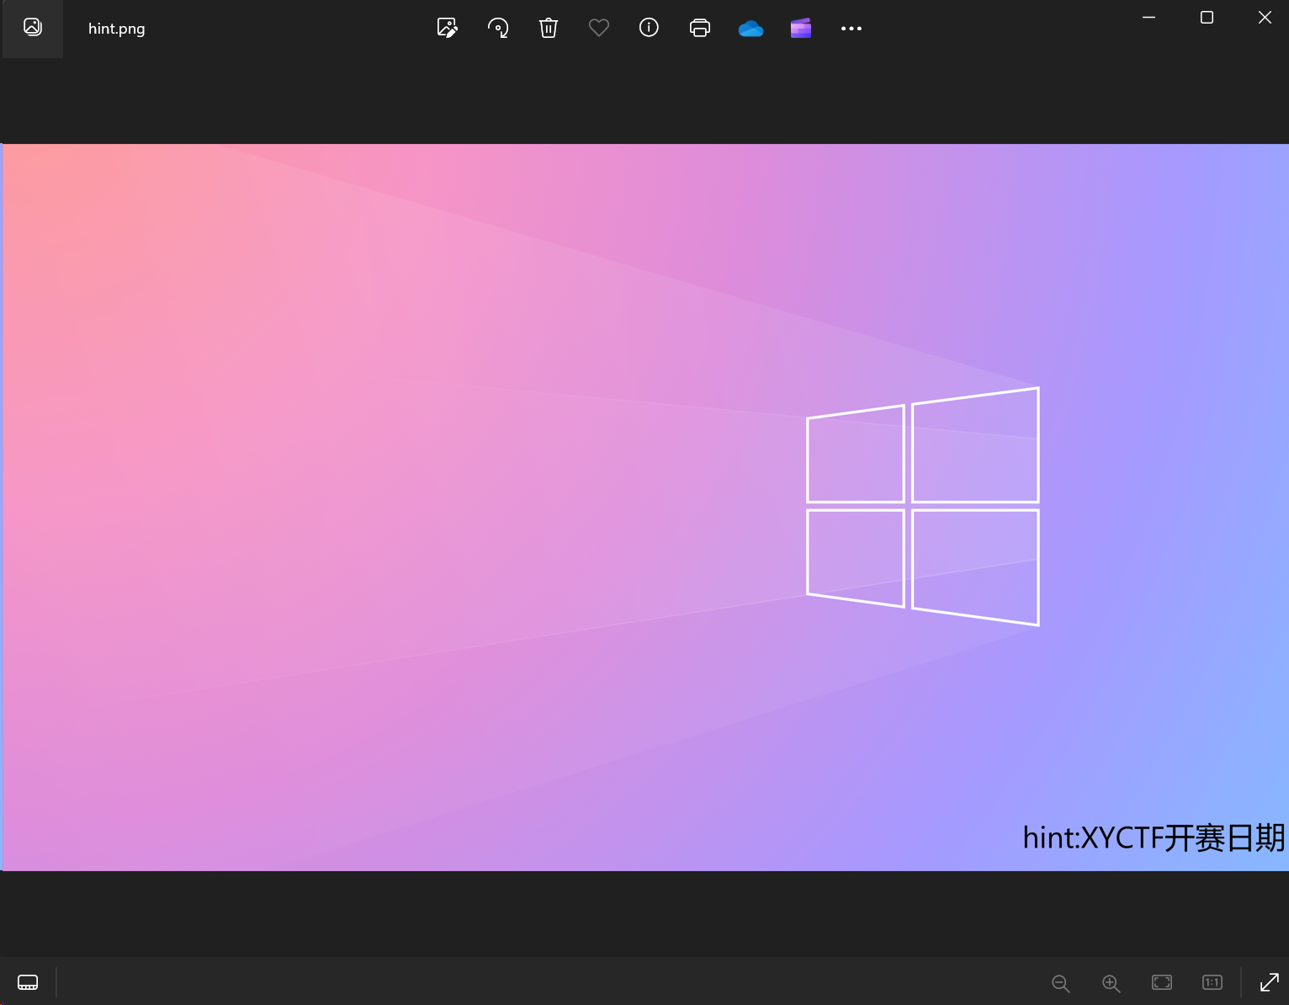Open the OneDrive cloud icon
This screenshot has width=1289, height=1005.
[751, 29]
